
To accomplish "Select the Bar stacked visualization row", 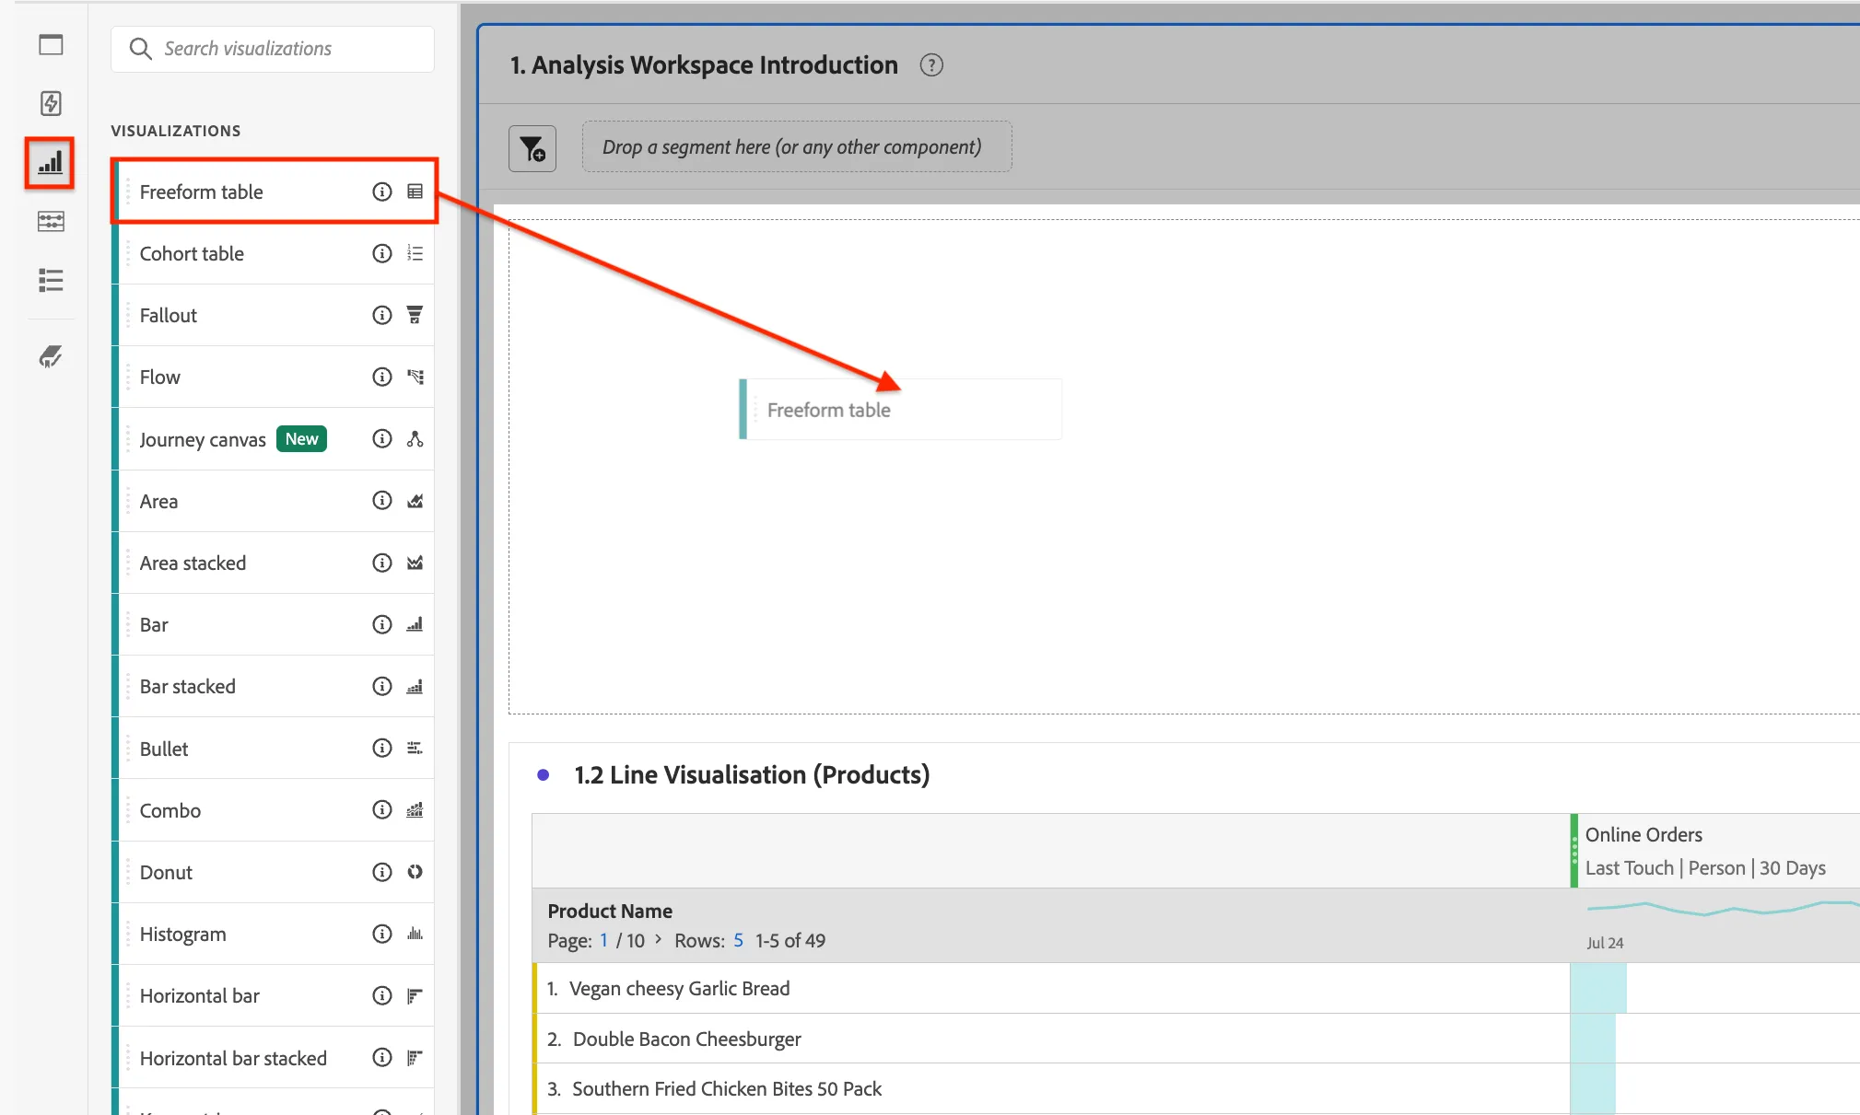I will pyautogui.click(x=274, y=686).
